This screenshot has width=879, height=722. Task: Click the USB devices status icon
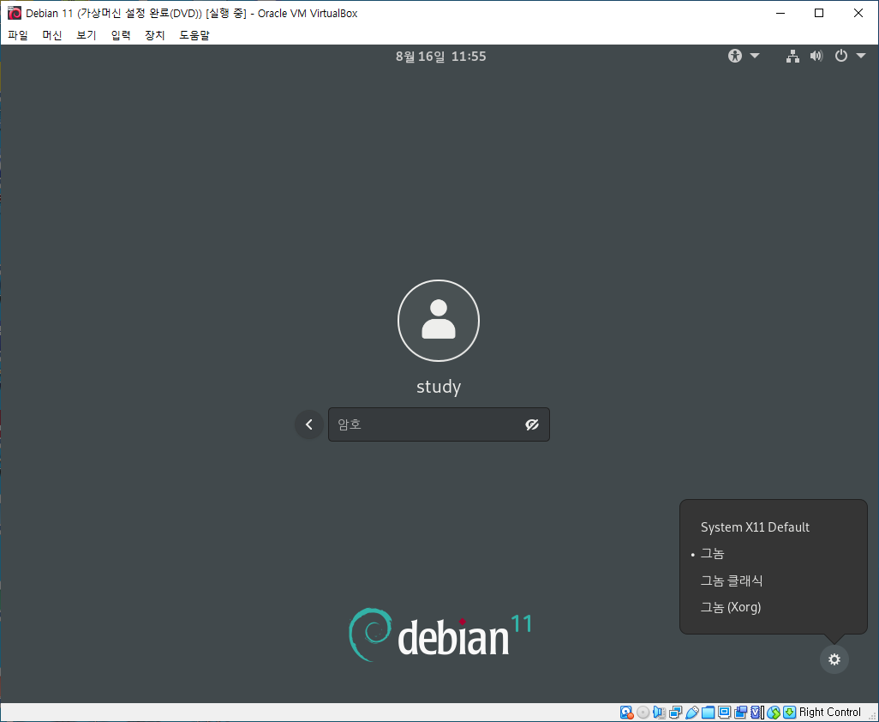coord(691,712)
